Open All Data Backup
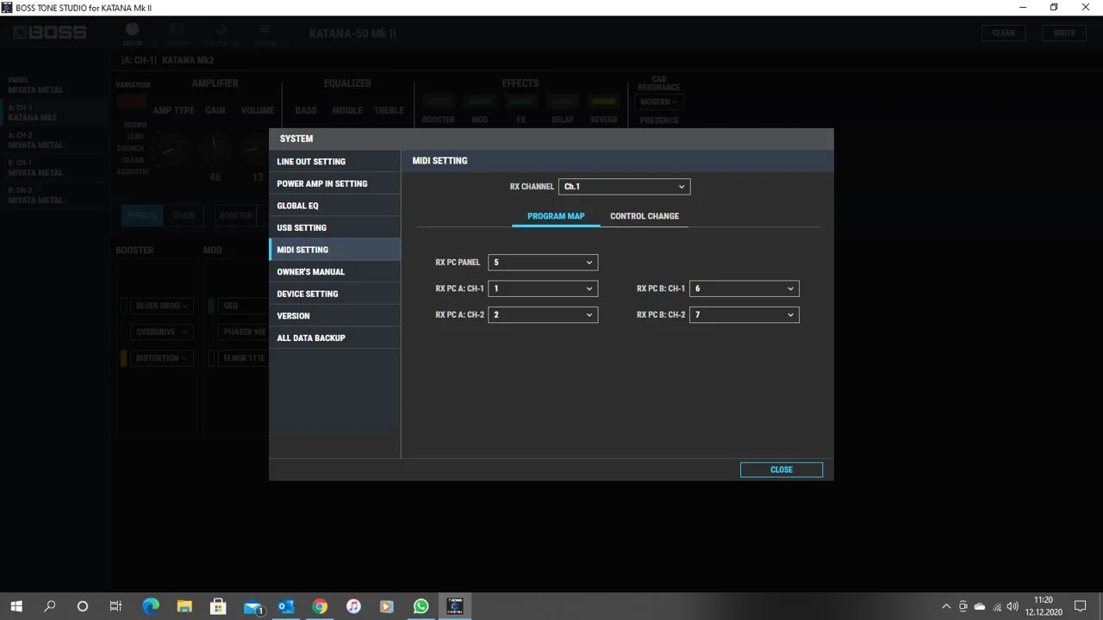1103x620 pixels. point(335,338)
